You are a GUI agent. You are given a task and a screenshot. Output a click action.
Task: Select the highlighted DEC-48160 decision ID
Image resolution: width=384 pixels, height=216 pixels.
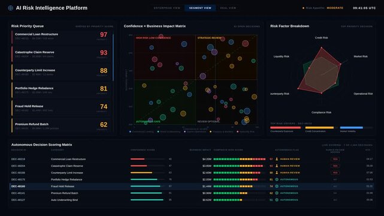(18, 187)
